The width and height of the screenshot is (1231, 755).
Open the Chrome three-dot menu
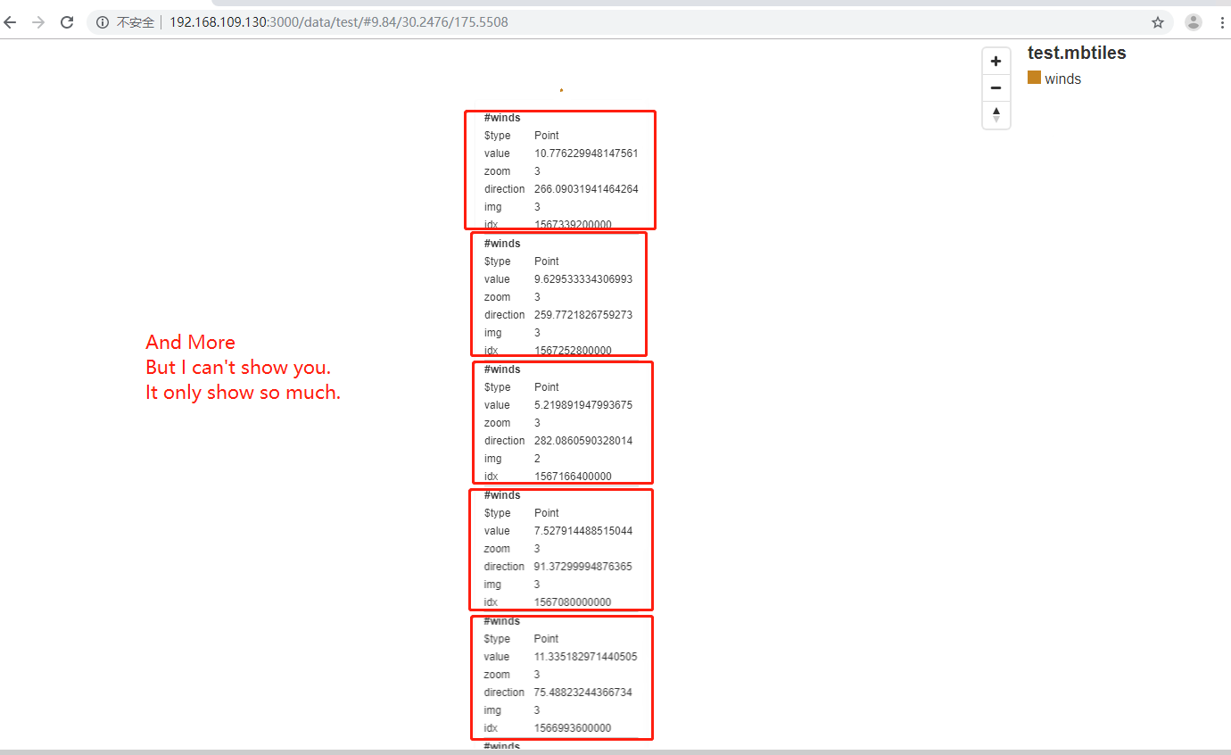pyautogui.click(x=1221, y=21)
